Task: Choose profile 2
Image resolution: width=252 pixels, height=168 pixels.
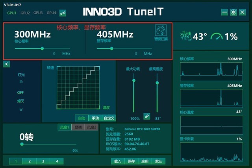Action: pos(30,161)
